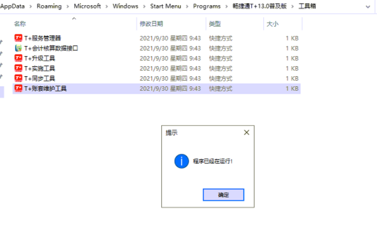377x239 pixels.
Task: Select the T+实施工具 shortcut icon
Action: [18, 68]
